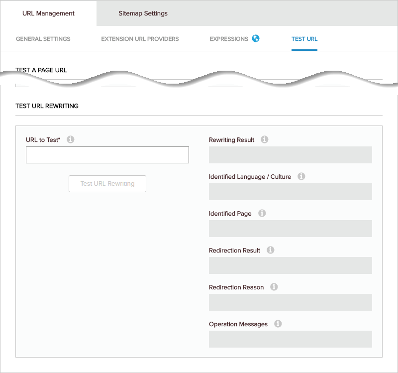Switch to the Sitemap Settings tab
398x373 pixels.
[143, 13]
